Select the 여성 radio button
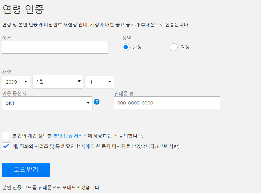This screenshot has height=193, width=261. (174, 47)
